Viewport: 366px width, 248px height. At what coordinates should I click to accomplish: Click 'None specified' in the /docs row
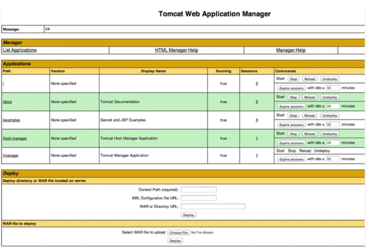point(64,102)
